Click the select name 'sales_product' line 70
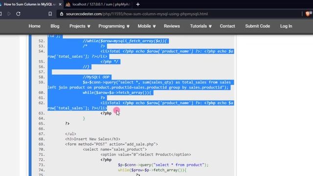The image size is (313, 176). [x=115, y=149]
